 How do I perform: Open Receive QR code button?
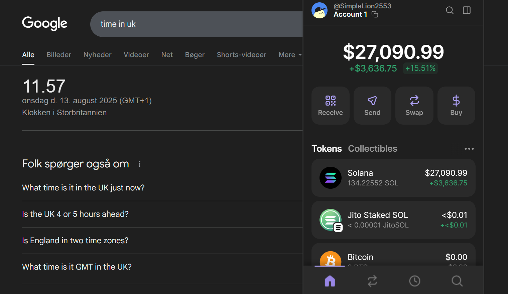[x=330, y=106]
